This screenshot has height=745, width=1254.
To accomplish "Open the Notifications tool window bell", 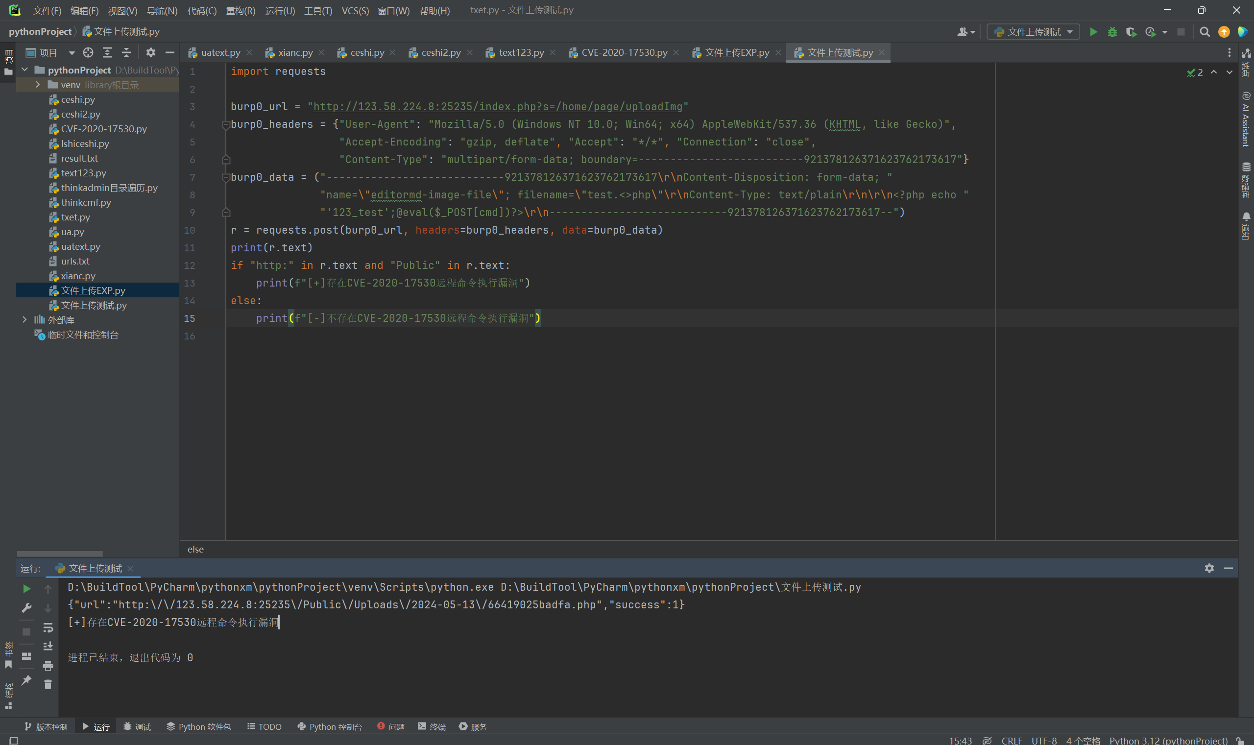I will [1246, 226].
